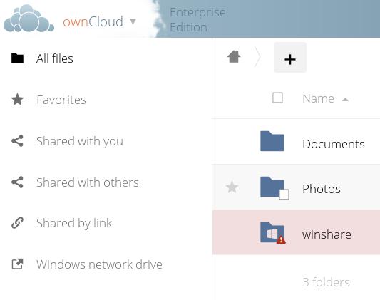
Task: Go to home directory via house icon
Action: (234, 57)
